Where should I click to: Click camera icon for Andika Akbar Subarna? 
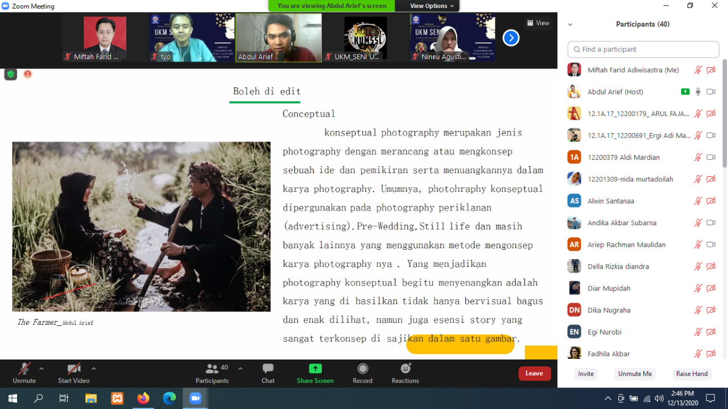[x=711, y=223]
